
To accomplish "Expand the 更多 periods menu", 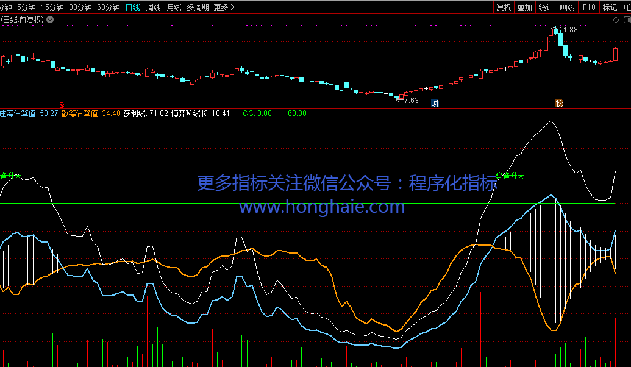I will coord(224,7).
